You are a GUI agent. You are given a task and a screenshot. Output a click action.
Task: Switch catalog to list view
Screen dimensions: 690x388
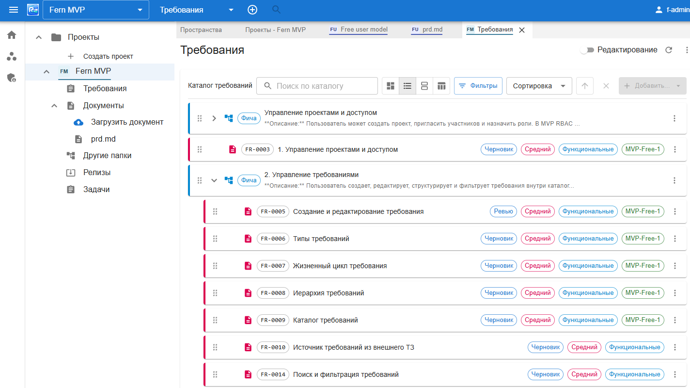[x=408, y=86]
